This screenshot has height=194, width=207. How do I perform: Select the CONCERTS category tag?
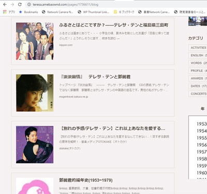[198, 94]
